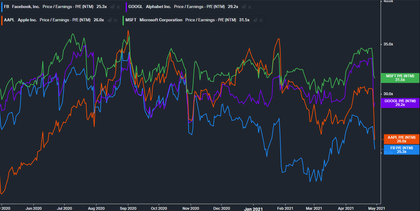The height and width of the screenshot is (211, 420).
Task: Click the add-layer icon in the MSFT legend
Action: pyautogui.click(x=255, y=20)
